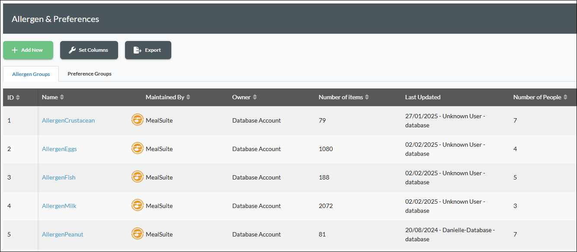This screenshot has width=577, height=252.
Task: Open the Set Columns options
Action: pos(89,50)
